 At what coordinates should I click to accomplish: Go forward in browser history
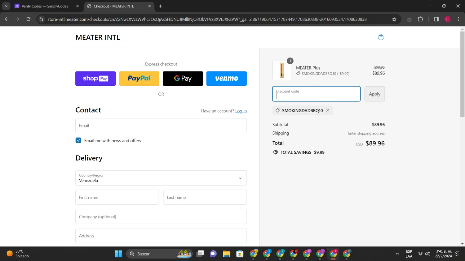tap(18, 19)
